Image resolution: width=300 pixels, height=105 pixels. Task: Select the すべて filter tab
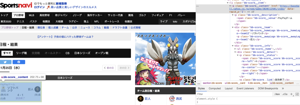7,53
